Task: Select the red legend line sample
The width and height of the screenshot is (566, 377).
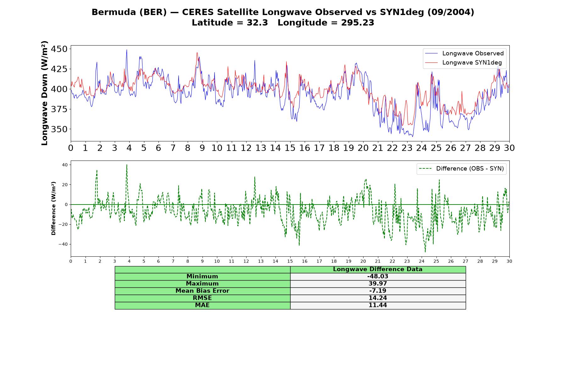Action: (431, 63)
